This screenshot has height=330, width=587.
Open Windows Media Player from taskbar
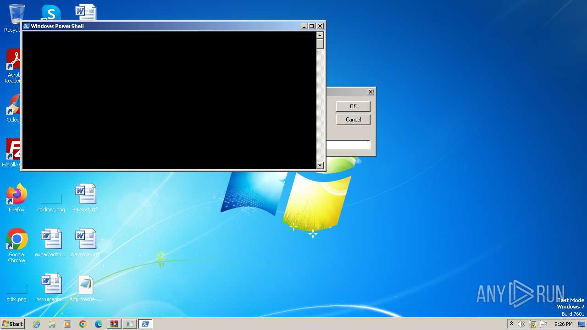[67, 324]
